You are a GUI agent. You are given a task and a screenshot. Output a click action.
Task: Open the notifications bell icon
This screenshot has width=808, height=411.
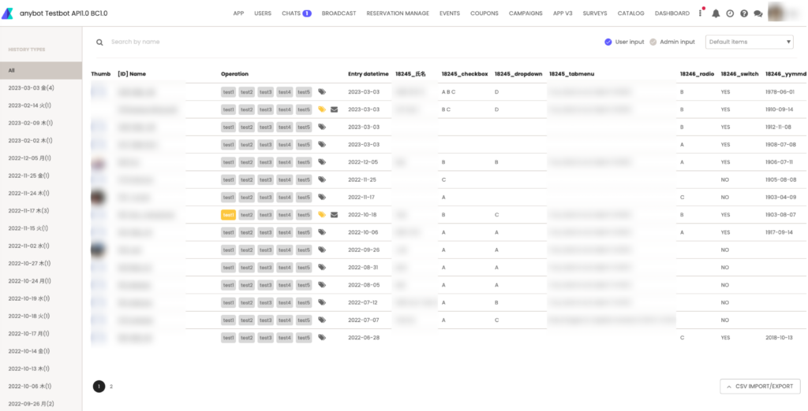716,13
